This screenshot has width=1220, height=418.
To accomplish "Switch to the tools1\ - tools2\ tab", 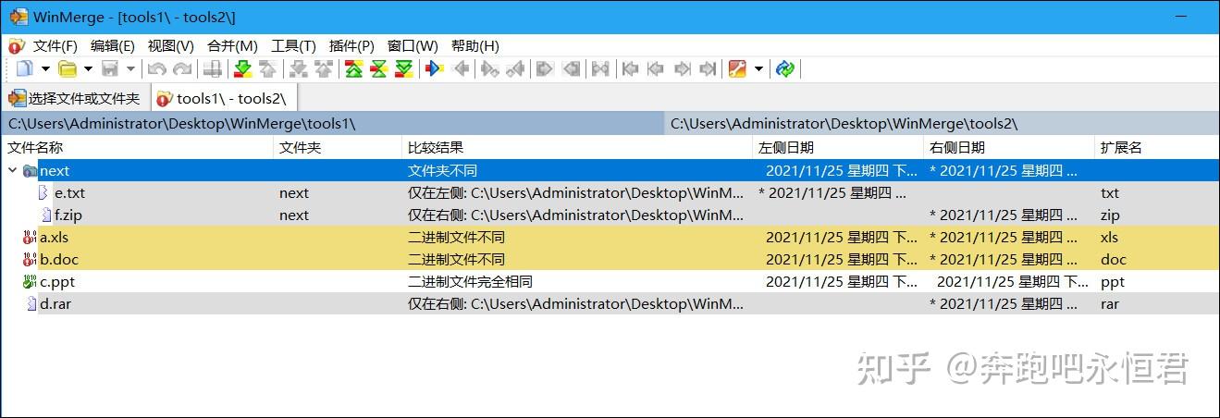I will [x=223, y=98].
